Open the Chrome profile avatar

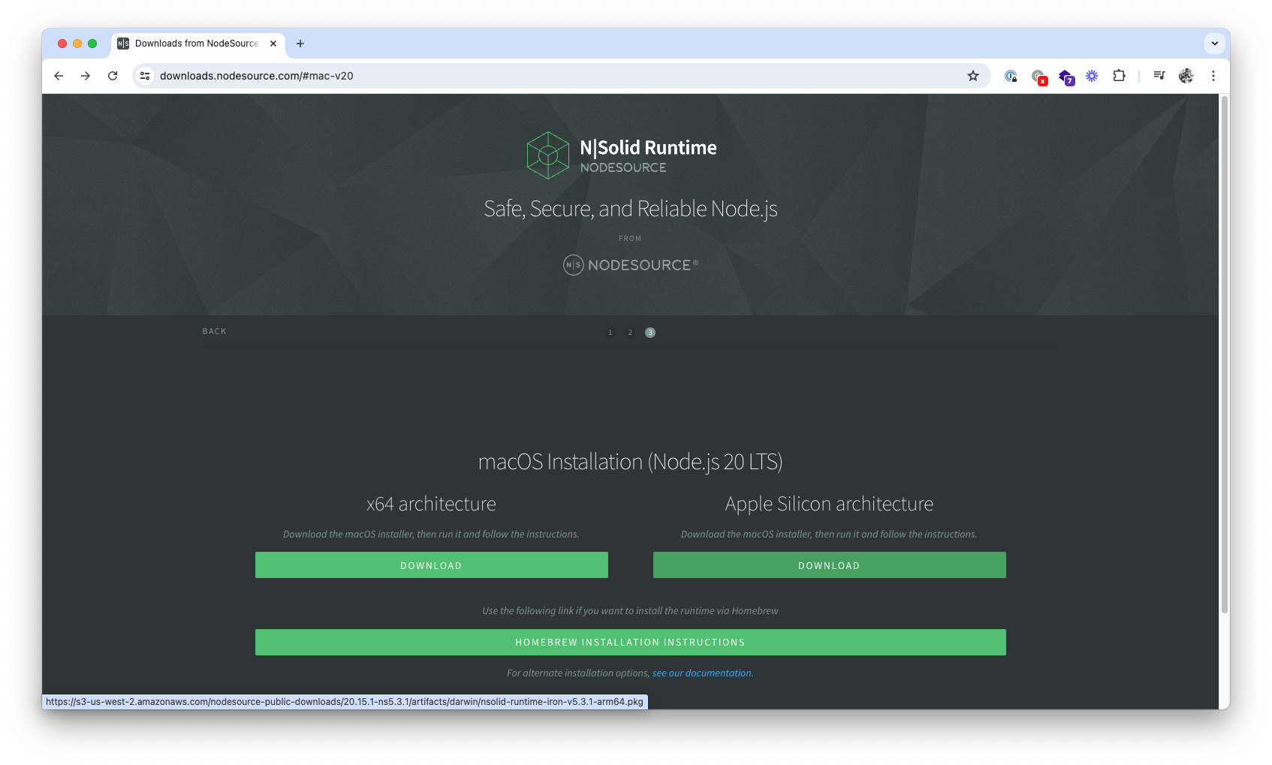coord(1186,76)
